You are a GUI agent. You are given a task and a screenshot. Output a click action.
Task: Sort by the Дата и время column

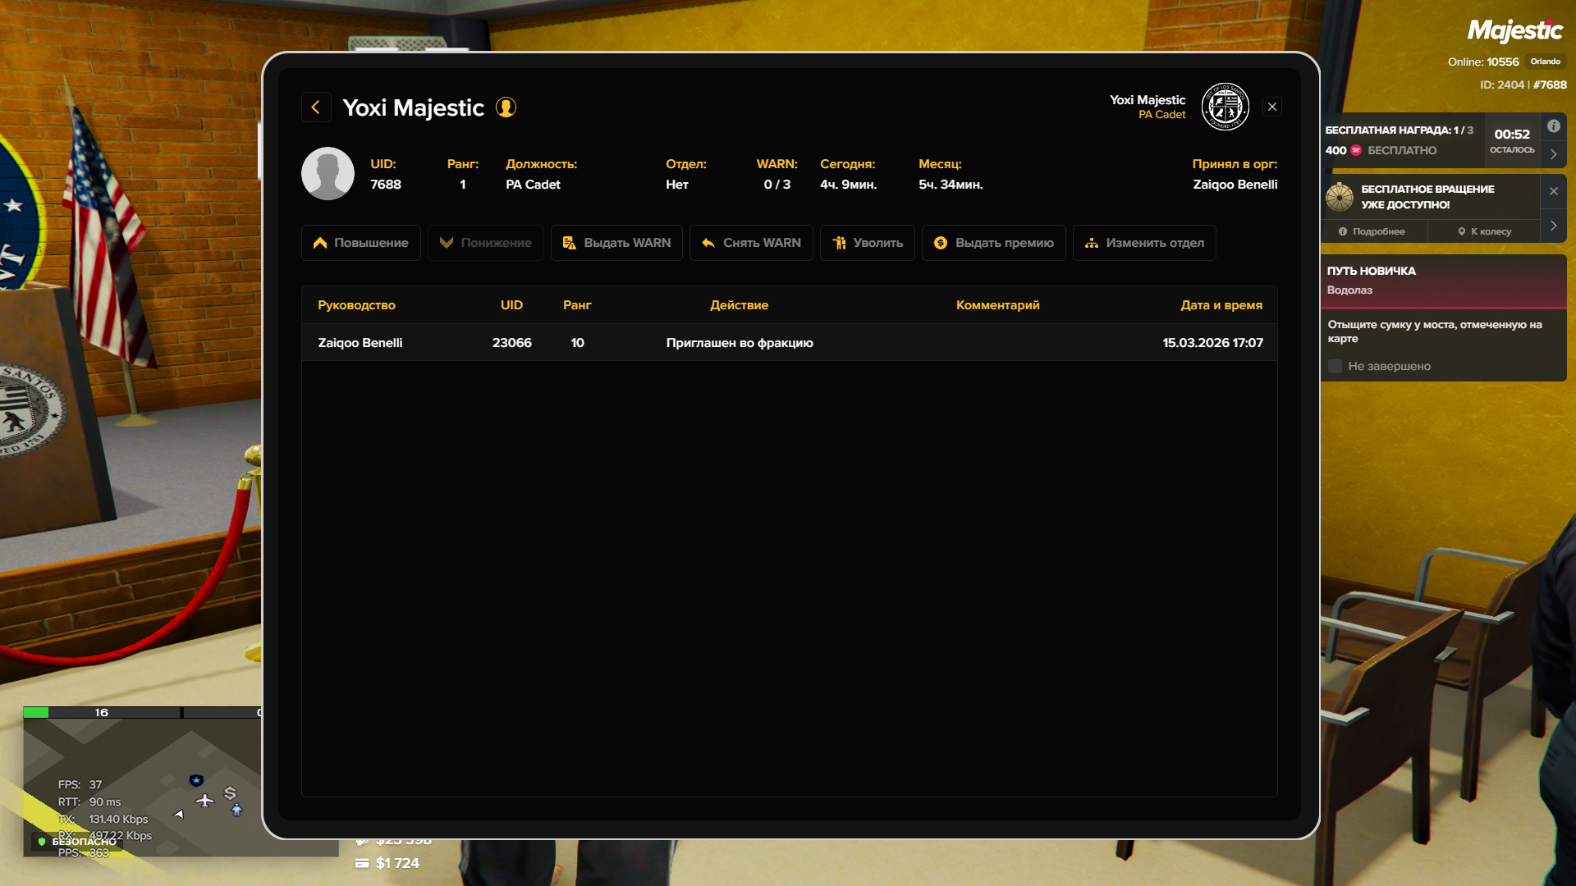[x=1221, y=305]
